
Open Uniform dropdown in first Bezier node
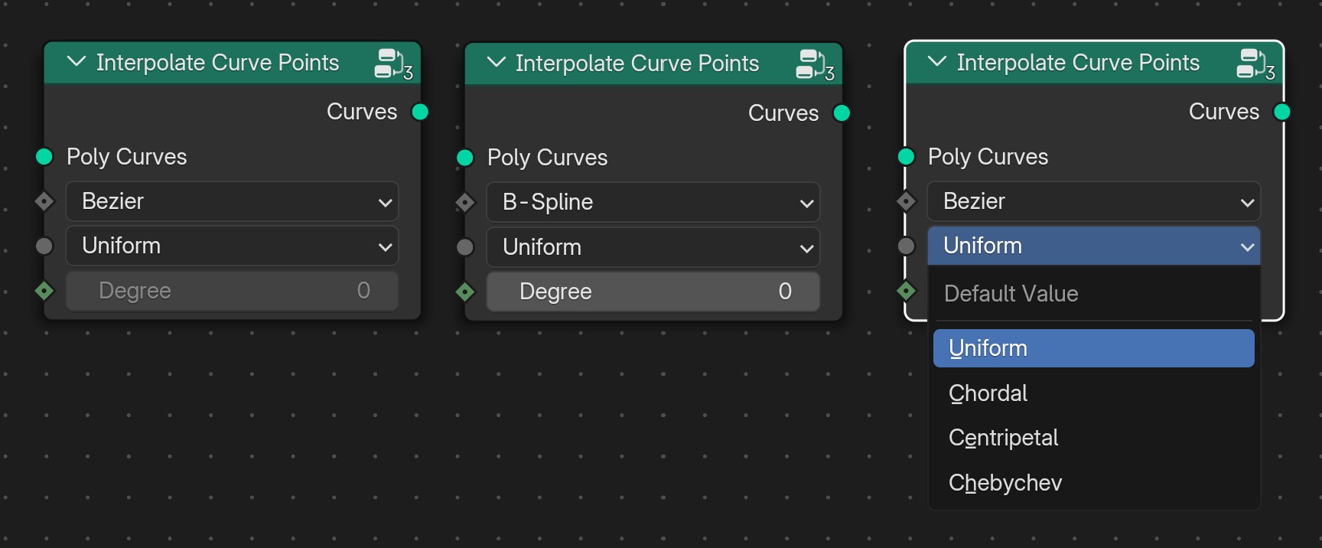(x=232, y=246)
